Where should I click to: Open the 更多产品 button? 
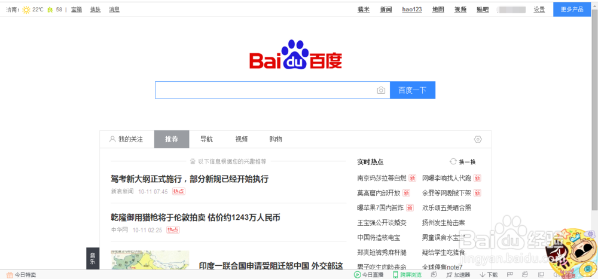coord(572,10)
